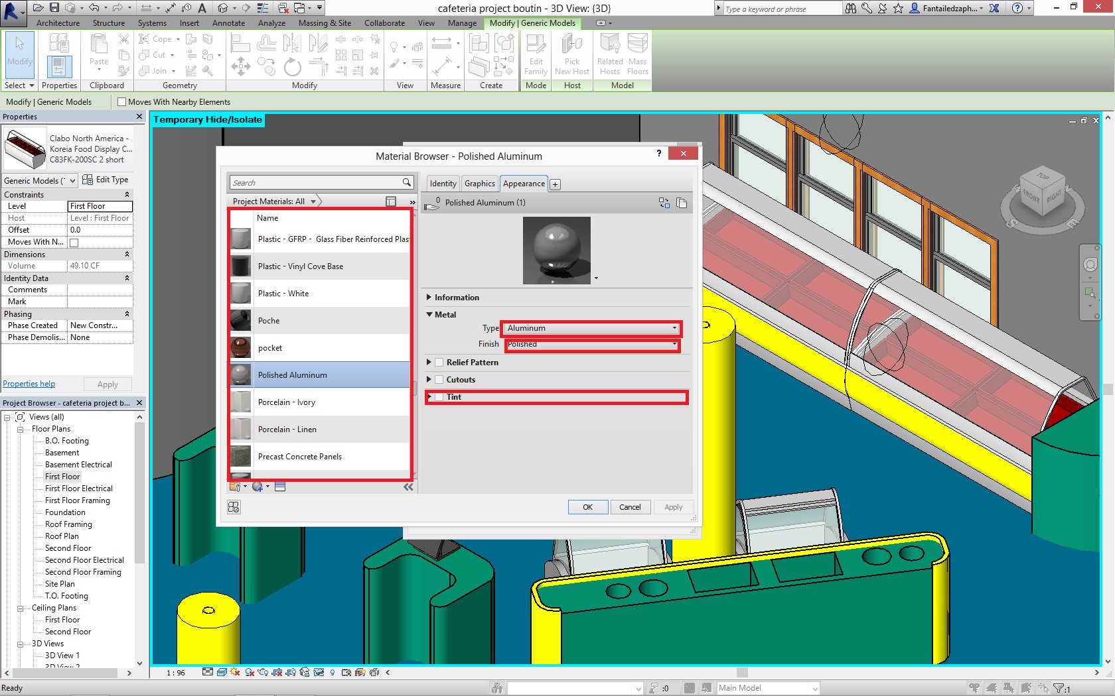Open the Finish dropdown showing Polished
The height and width of the screenshot is (696, 1115).
(592, 345)
